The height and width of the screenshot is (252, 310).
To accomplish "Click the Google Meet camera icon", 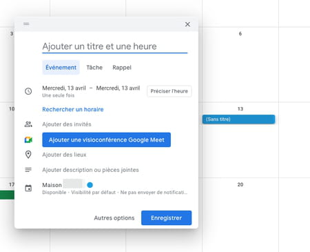I will coord(28,139).
